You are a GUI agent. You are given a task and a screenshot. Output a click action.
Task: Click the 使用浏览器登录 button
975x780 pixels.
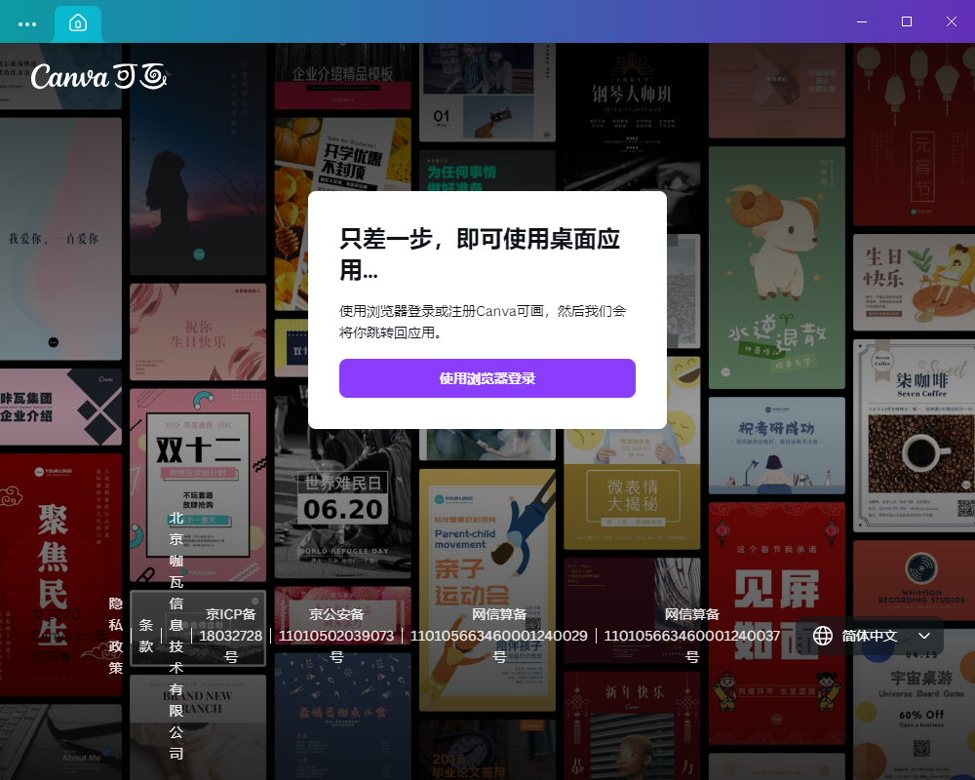coord(487,378)
